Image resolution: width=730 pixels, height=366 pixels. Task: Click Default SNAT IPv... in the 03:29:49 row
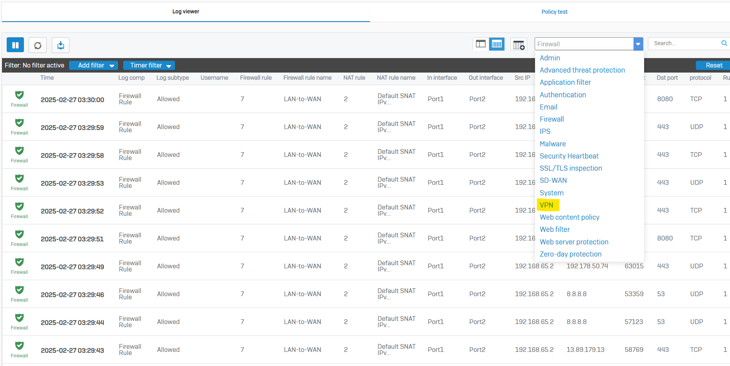396,266
